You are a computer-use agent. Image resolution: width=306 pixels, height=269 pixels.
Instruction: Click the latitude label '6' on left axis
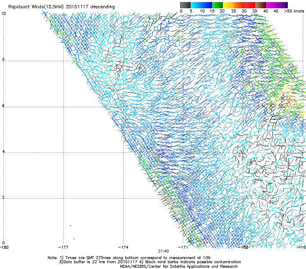(x=3, y=106)
